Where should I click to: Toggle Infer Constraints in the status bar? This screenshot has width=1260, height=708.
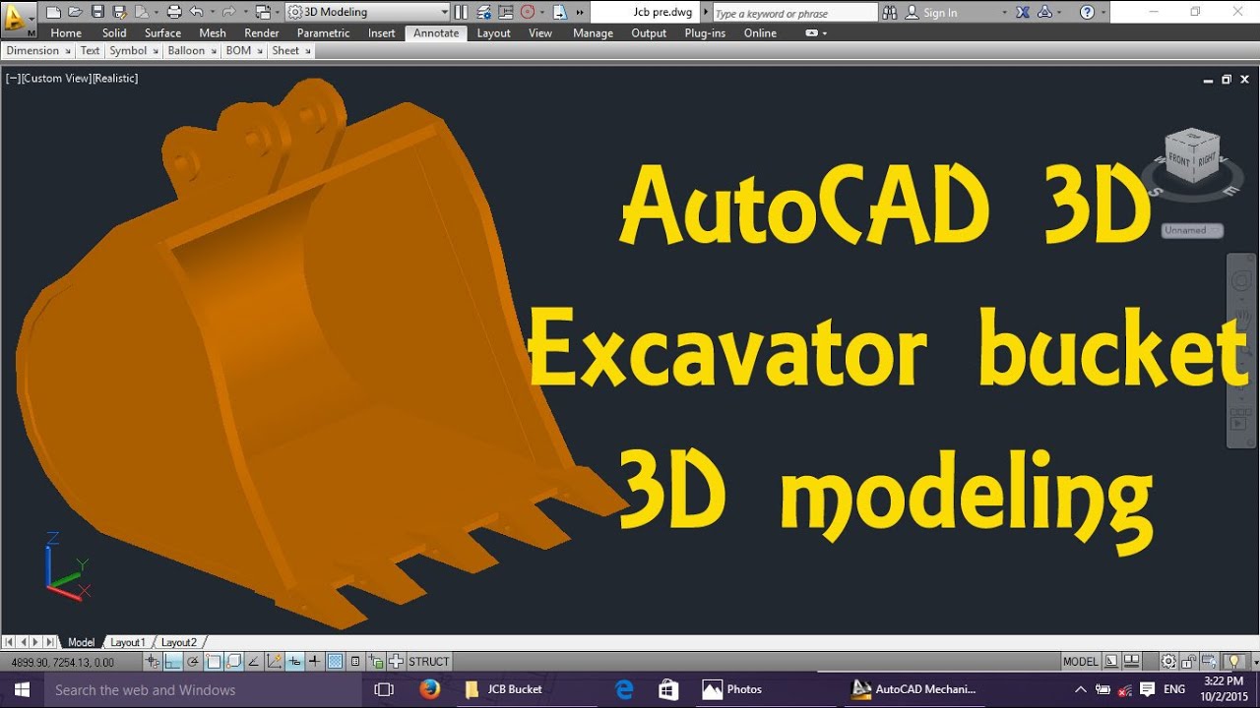pyautogui.click(x=154, y=662)
